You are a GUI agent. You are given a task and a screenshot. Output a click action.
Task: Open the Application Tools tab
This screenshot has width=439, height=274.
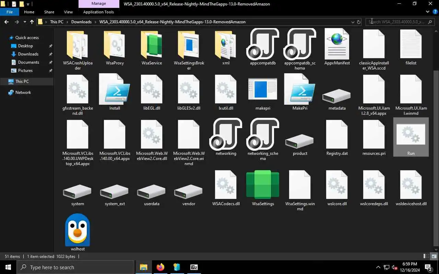tap(98, 12)
